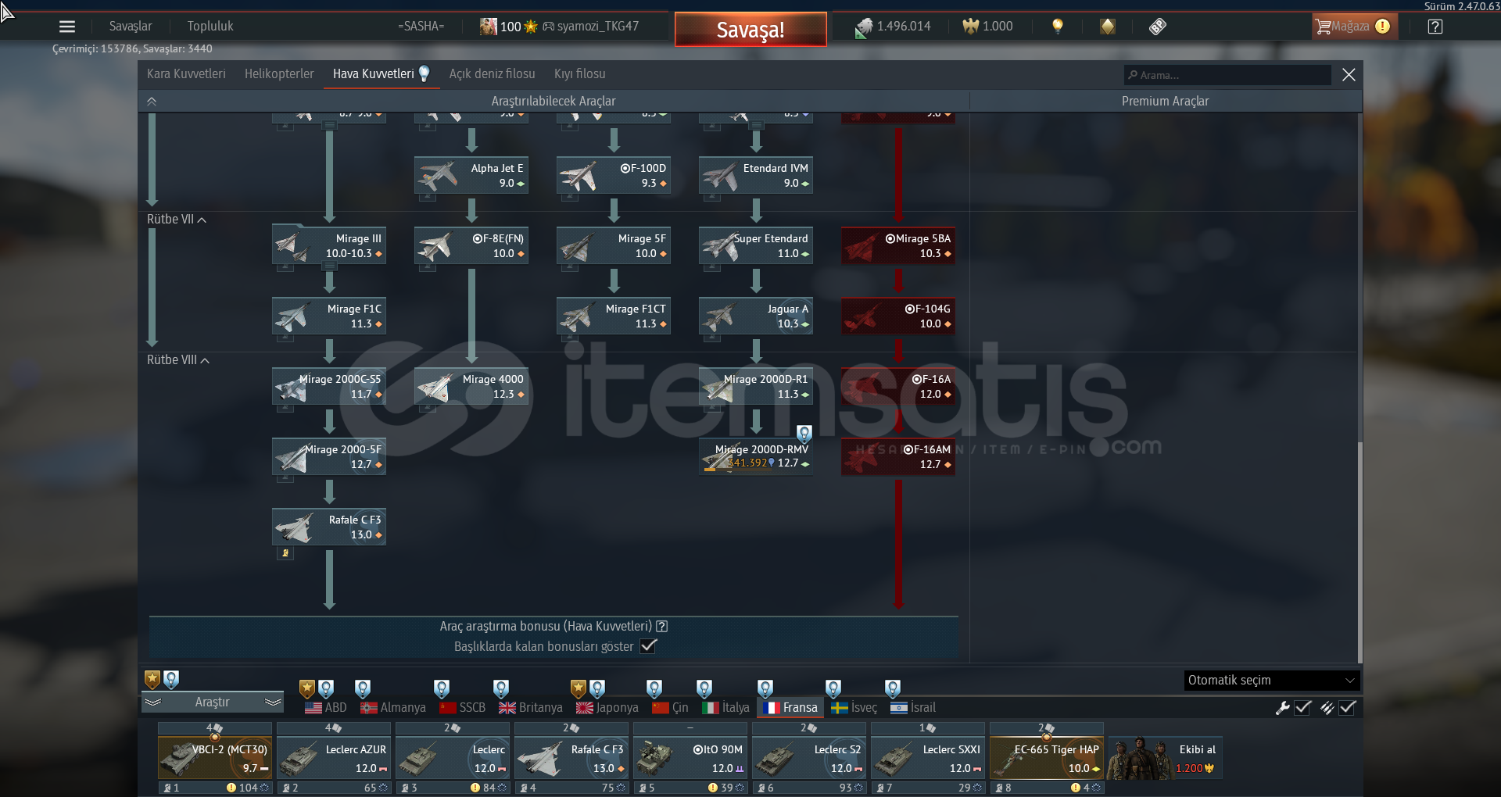1501x797 pixels.
Task: Open the Mağaza shop button
Action: tap(1354, 27)
